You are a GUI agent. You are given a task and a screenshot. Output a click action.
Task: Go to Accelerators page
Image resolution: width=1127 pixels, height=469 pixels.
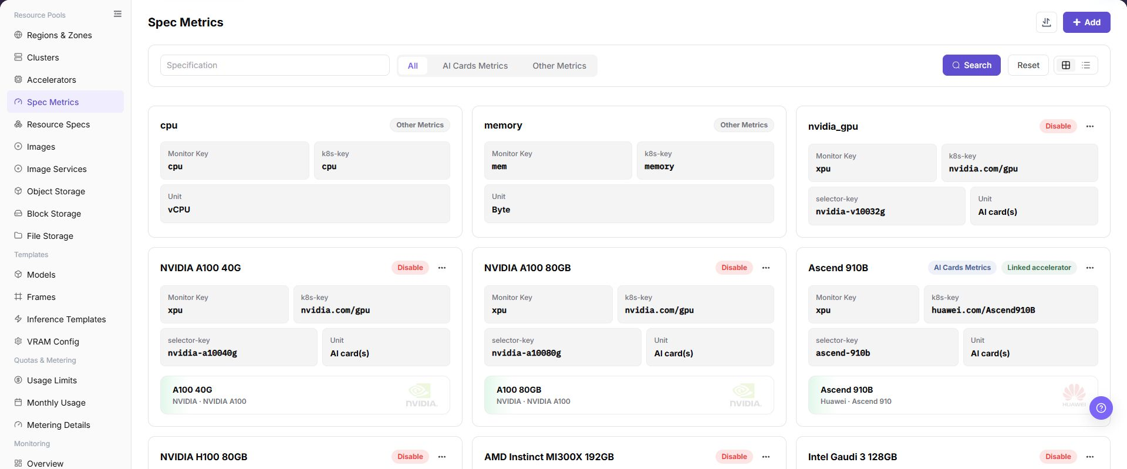[65, 80]
